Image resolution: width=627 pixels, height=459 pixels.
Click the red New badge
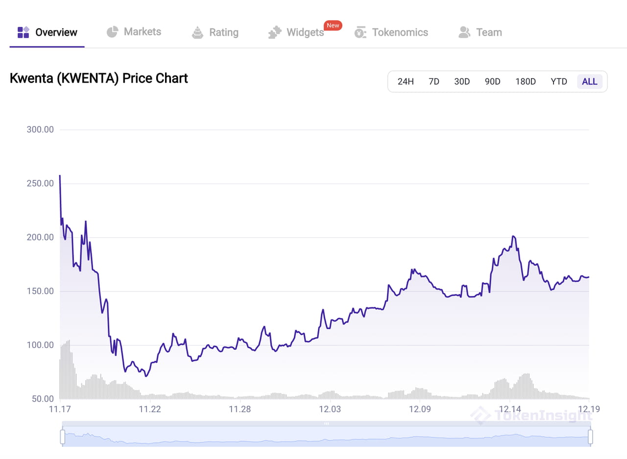tap(333, 25)
